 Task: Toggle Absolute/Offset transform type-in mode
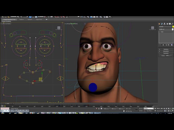(101, 109)
